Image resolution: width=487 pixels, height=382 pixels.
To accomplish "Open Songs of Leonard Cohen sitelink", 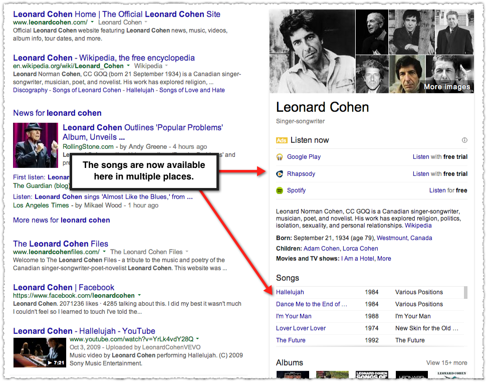I will tap(87, 90).
